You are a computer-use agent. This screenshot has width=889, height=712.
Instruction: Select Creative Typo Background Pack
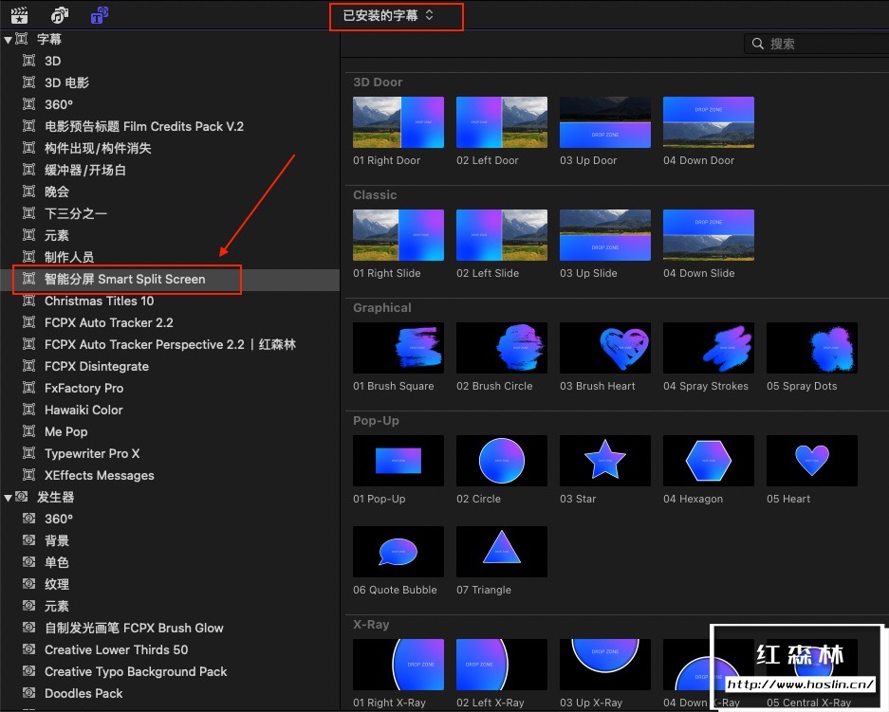coord(136,672)
